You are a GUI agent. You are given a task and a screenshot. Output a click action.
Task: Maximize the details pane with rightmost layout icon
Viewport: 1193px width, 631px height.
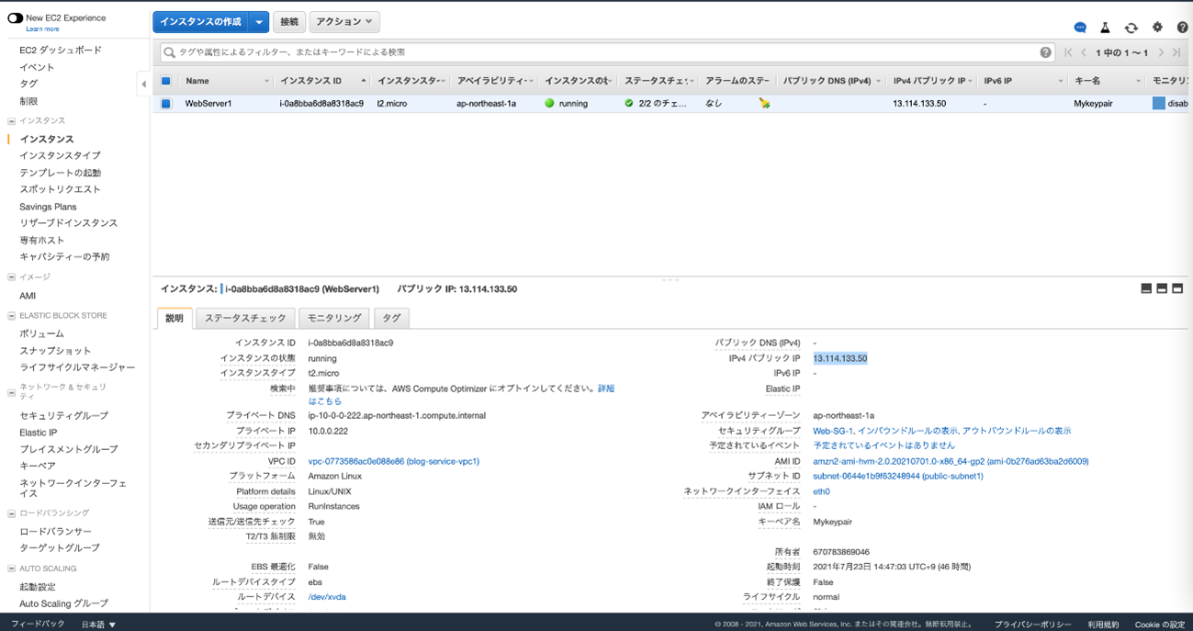[x=1177, y=288]
